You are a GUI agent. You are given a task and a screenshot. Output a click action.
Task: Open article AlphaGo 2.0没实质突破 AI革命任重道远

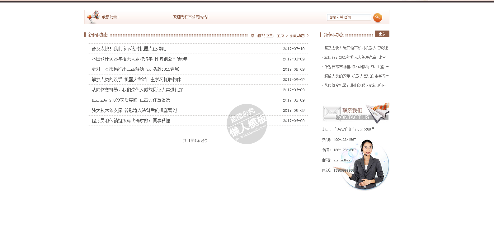pyautogui.click(x=131, y=100)
